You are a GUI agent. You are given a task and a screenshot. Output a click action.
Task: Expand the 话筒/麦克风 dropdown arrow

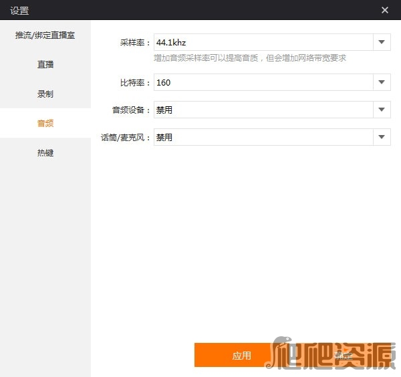(382, 137)
